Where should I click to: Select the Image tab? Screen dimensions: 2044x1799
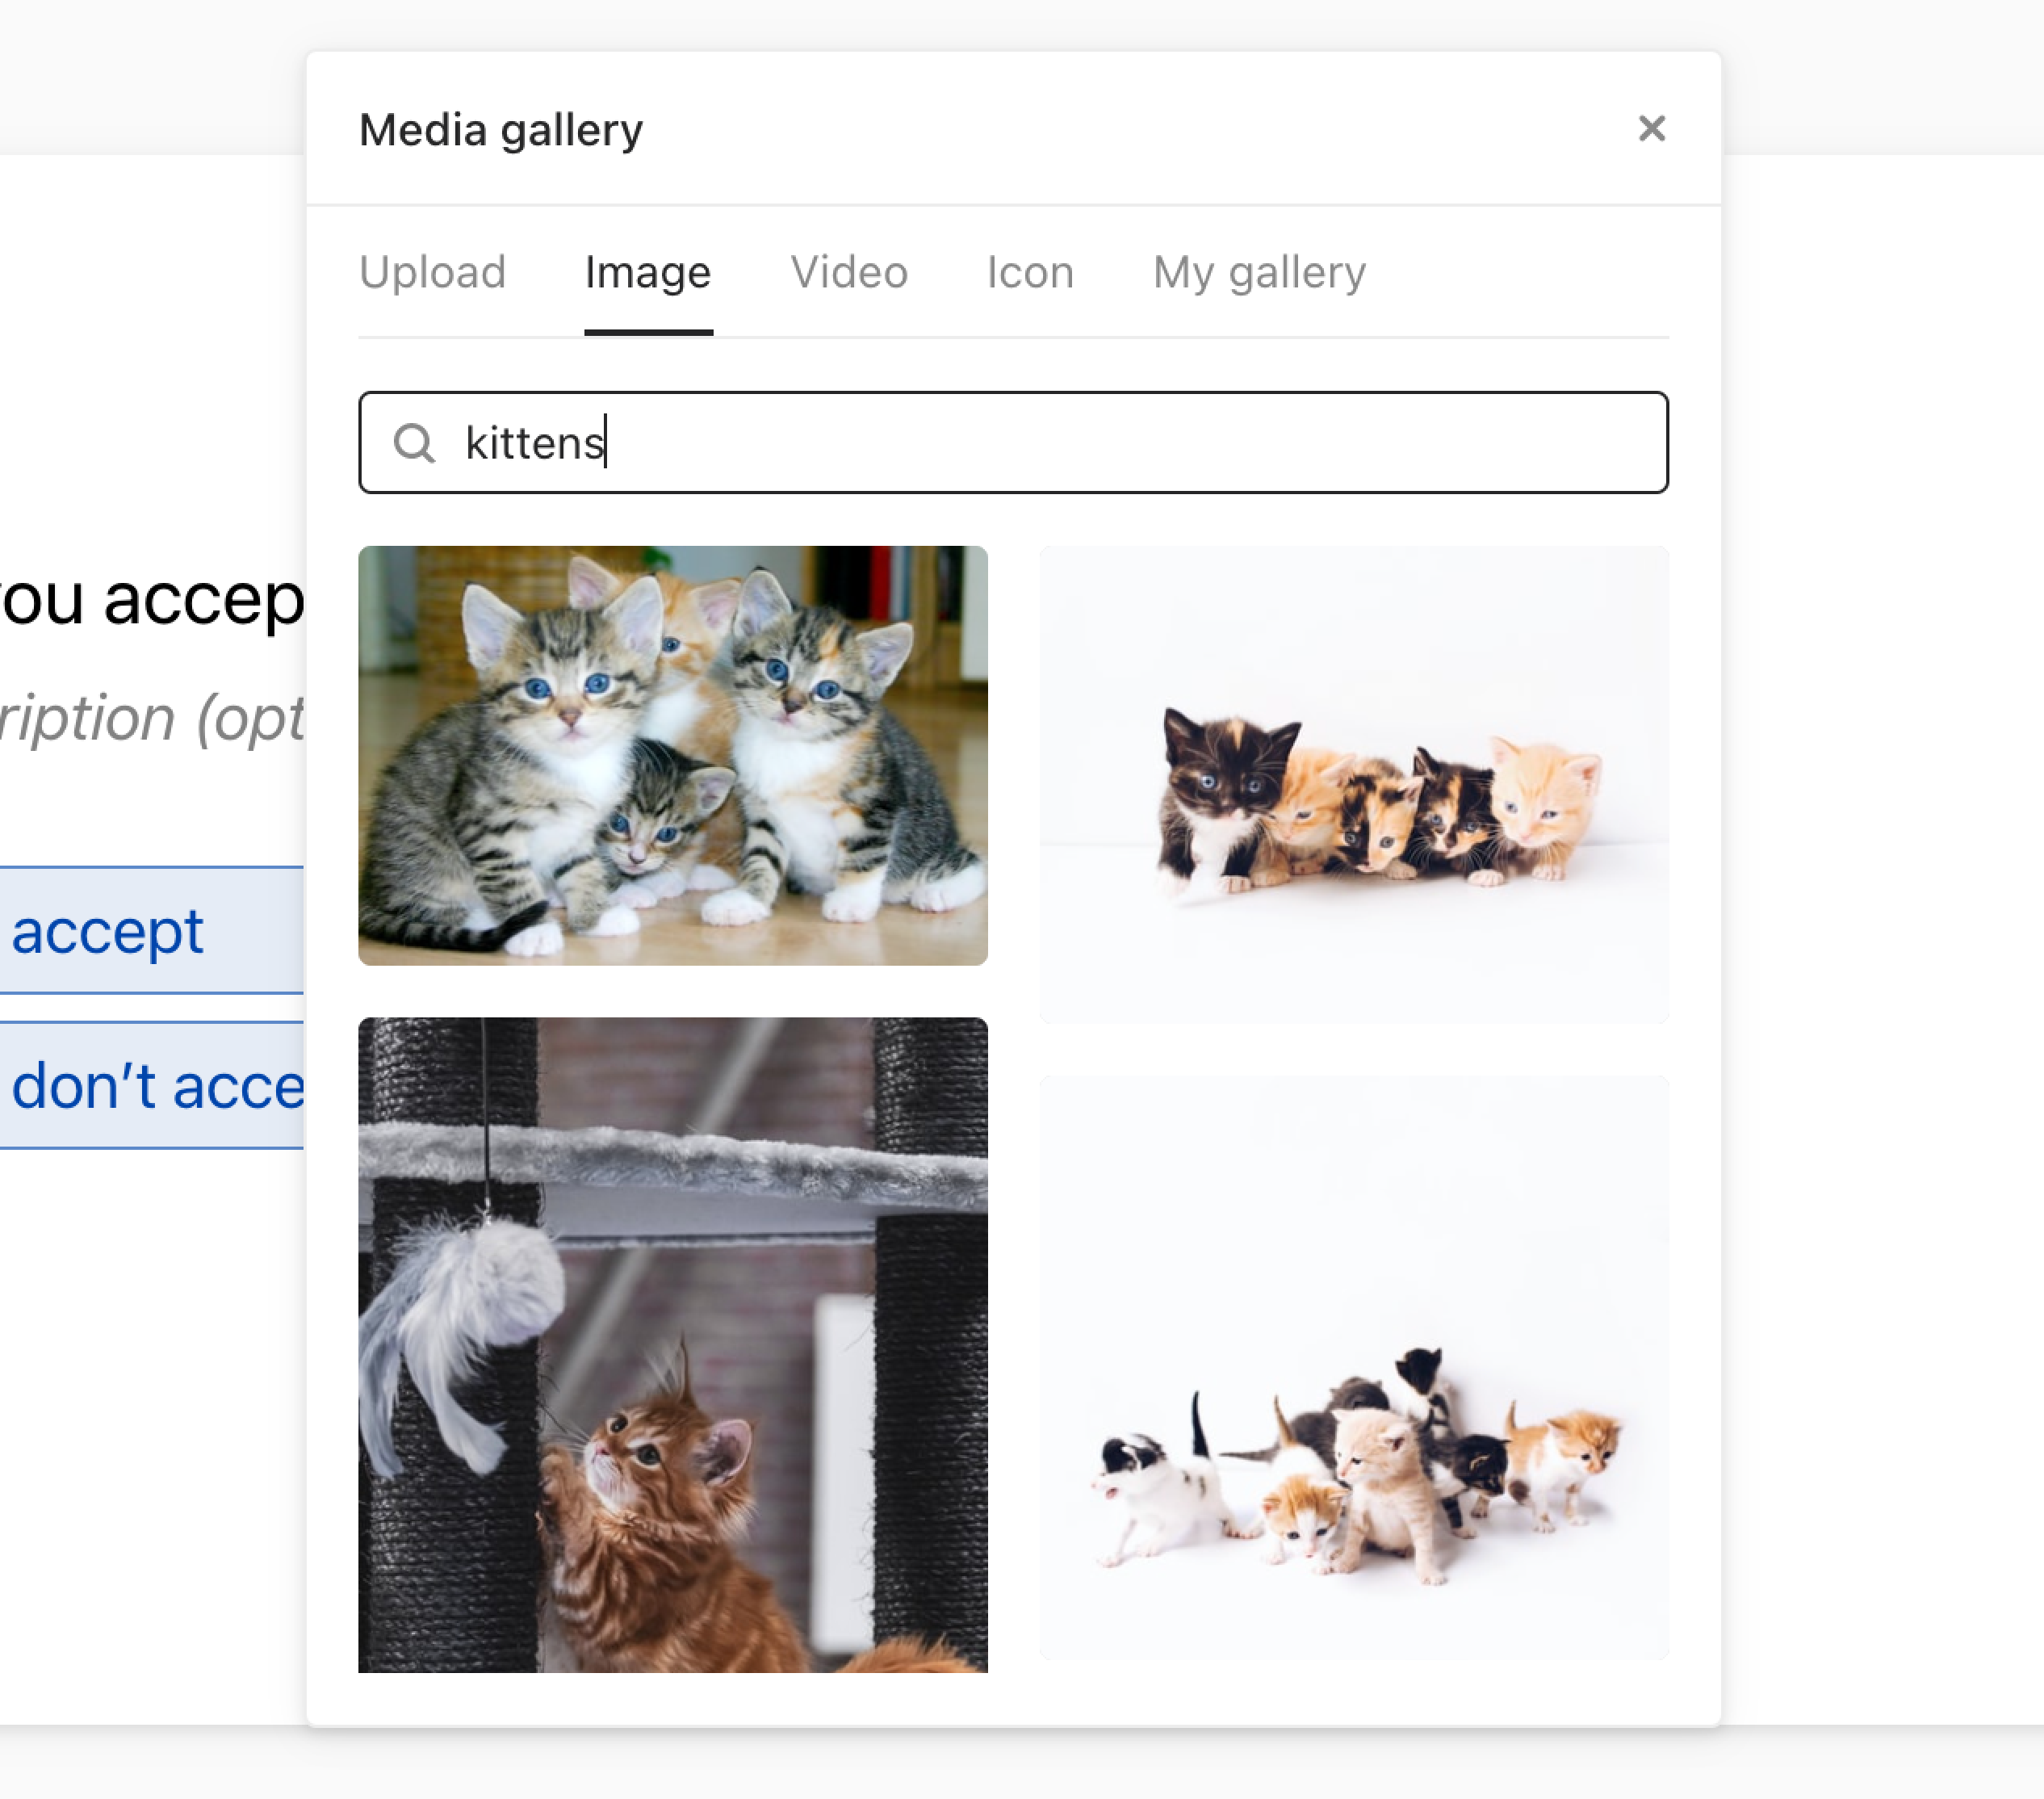[648, 272]
